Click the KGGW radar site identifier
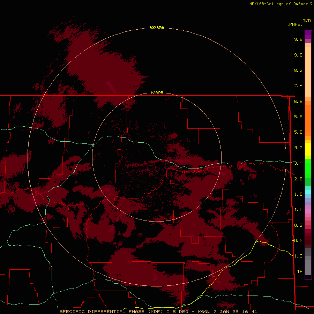 click(204, 312)
